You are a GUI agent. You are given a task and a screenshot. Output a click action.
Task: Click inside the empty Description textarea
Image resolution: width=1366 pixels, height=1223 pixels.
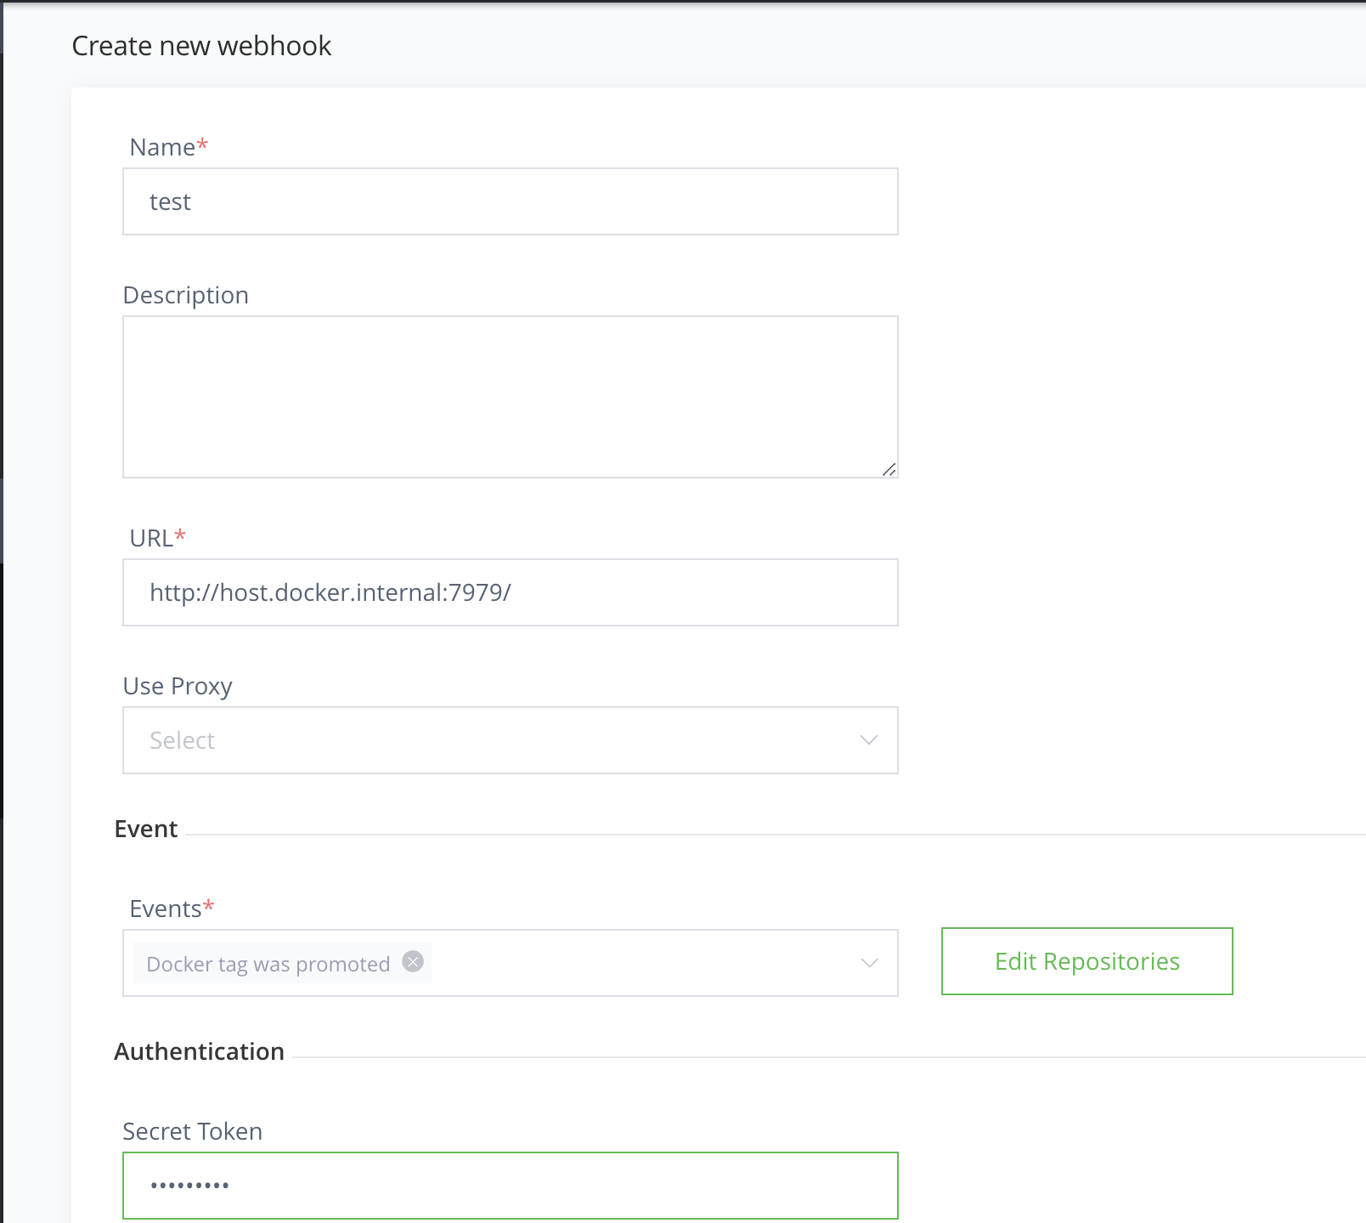tap(510, 395)
